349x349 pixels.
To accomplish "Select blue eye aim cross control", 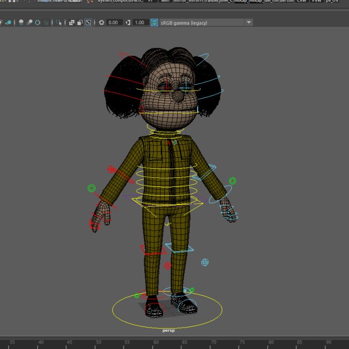I will (x=186, y=88).
